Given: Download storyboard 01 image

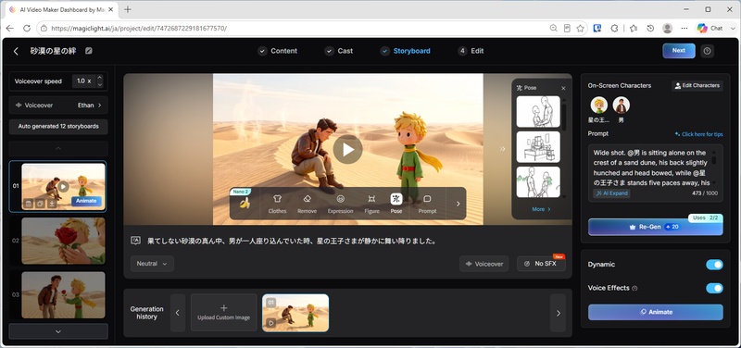Looking at the screenshot, I should pyautogui.click(x=52, y=204).
